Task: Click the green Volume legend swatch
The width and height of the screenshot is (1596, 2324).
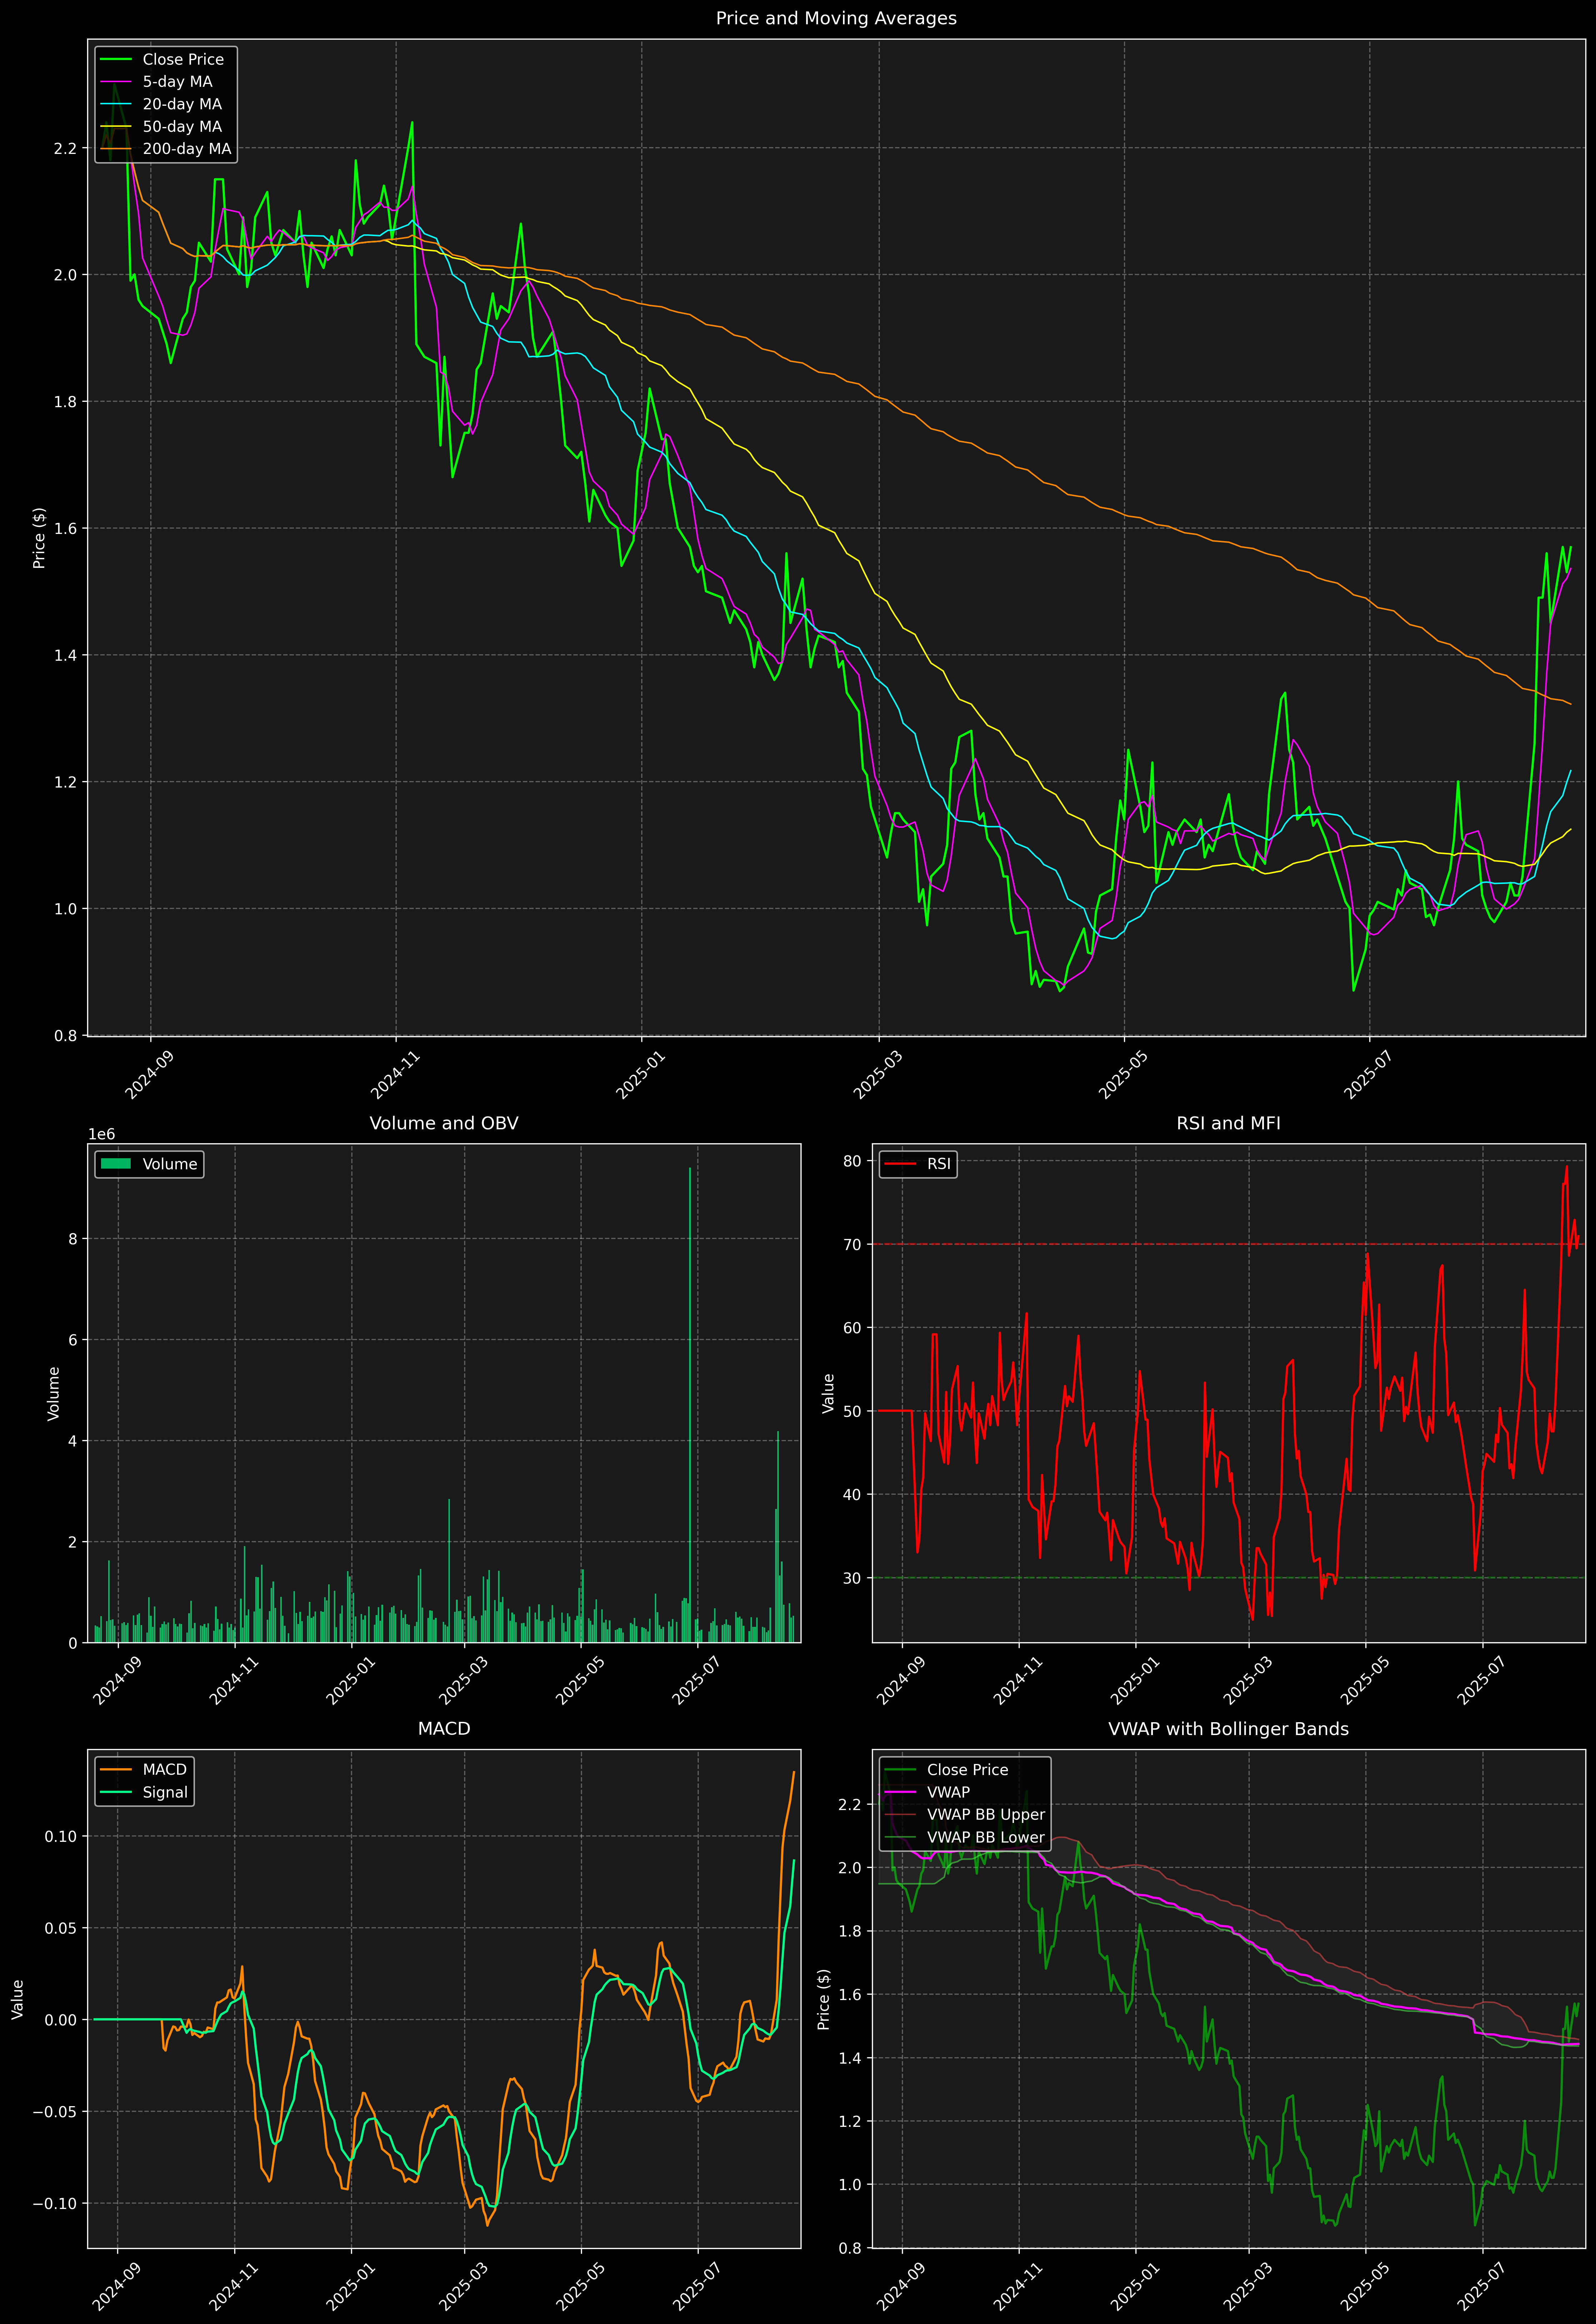Action: pyautogui.click(x=116, y=1164)
